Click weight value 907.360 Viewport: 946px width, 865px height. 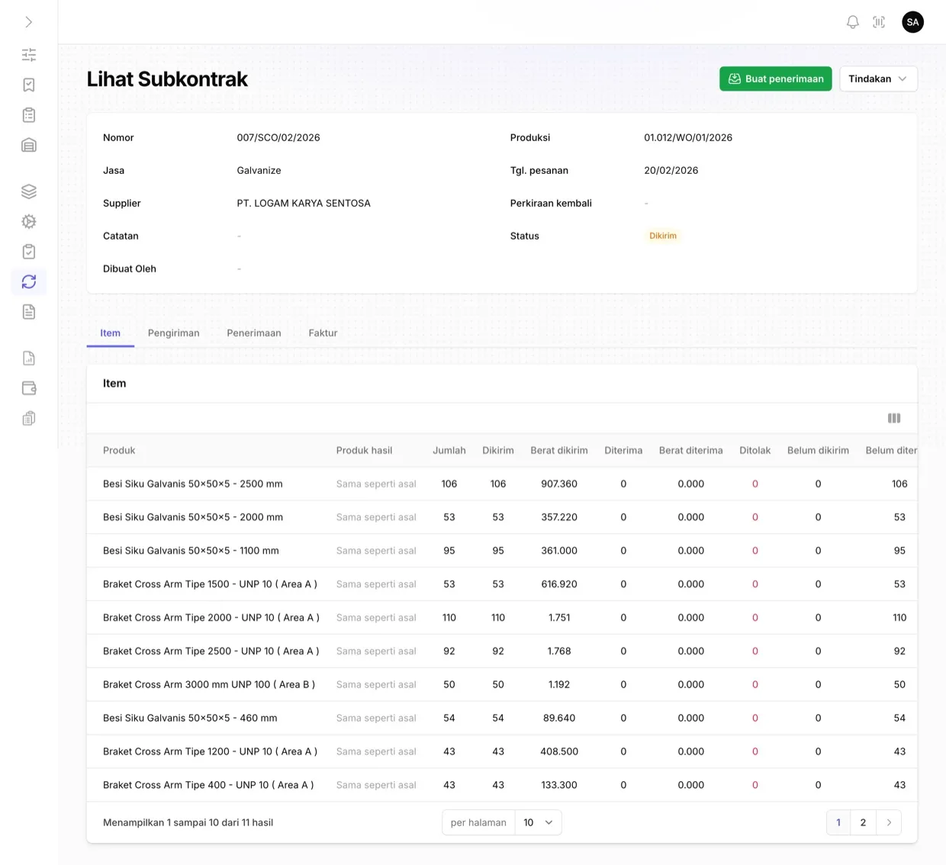pos(559,484)
